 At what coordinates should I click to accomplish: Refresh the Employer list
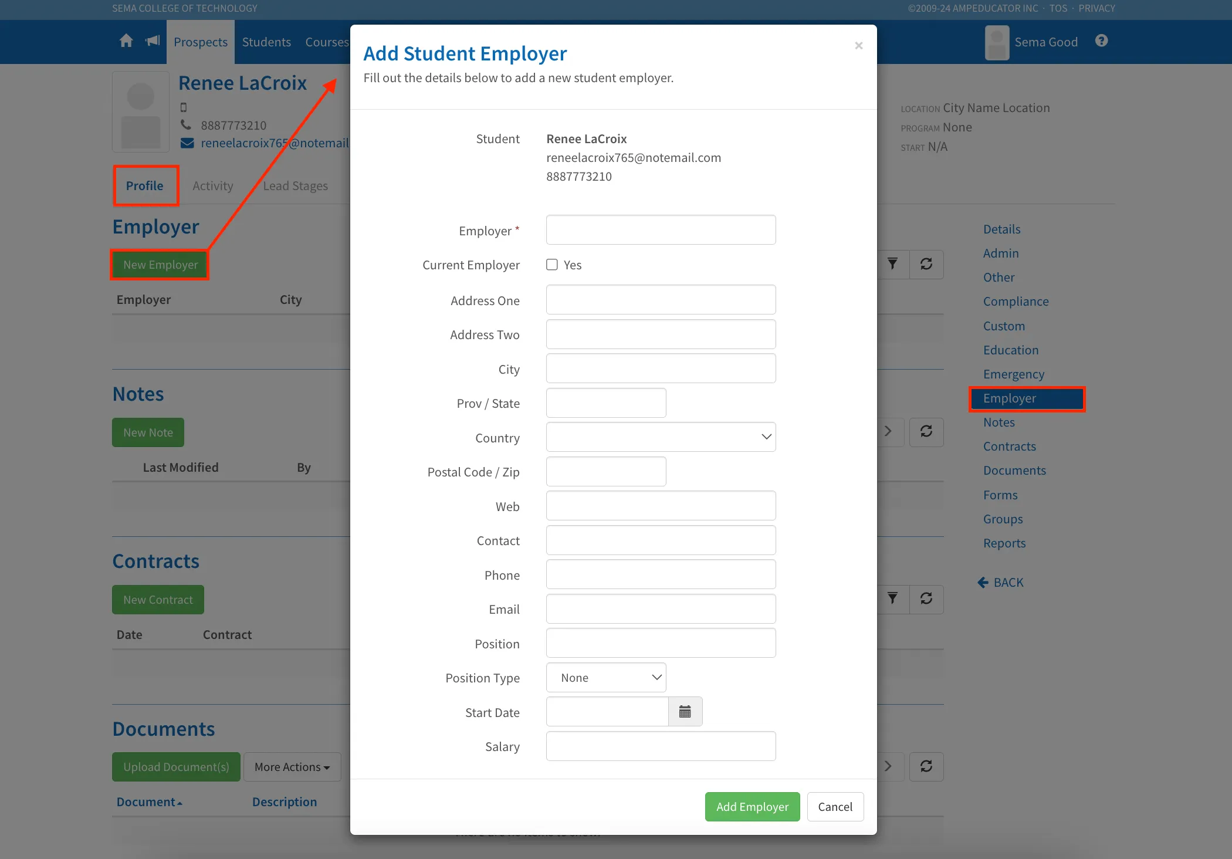point(926,264)
